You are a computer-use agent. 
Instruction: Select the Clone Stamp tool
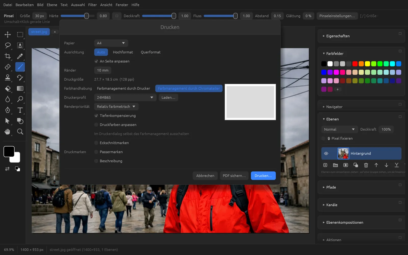[x=8, y=78]
